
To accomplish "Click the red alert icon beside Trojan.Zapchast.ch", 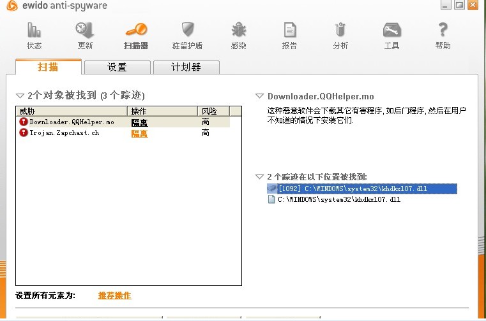I will 24,132.
